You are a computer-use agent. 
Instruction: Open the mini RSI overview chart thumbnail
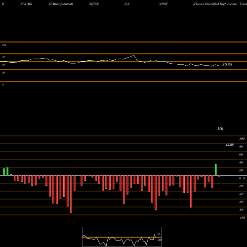pos(122,237)
